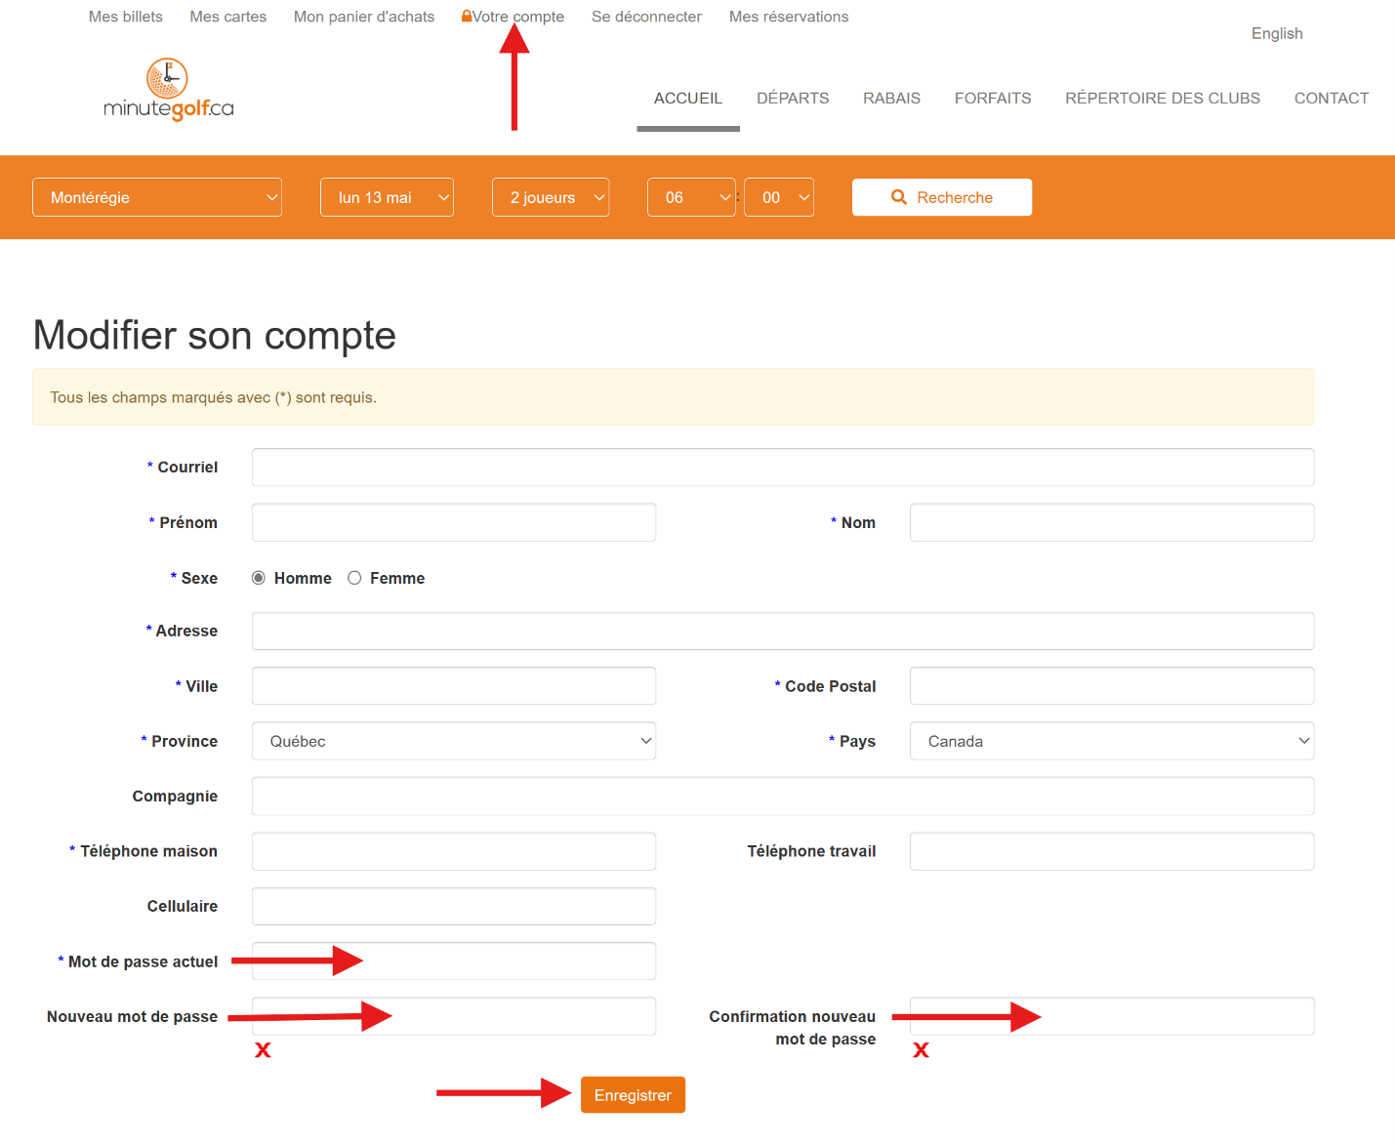Open the Montérégie region dropdown
This screenshot has width=1395, height=1145.
[157, 197]
